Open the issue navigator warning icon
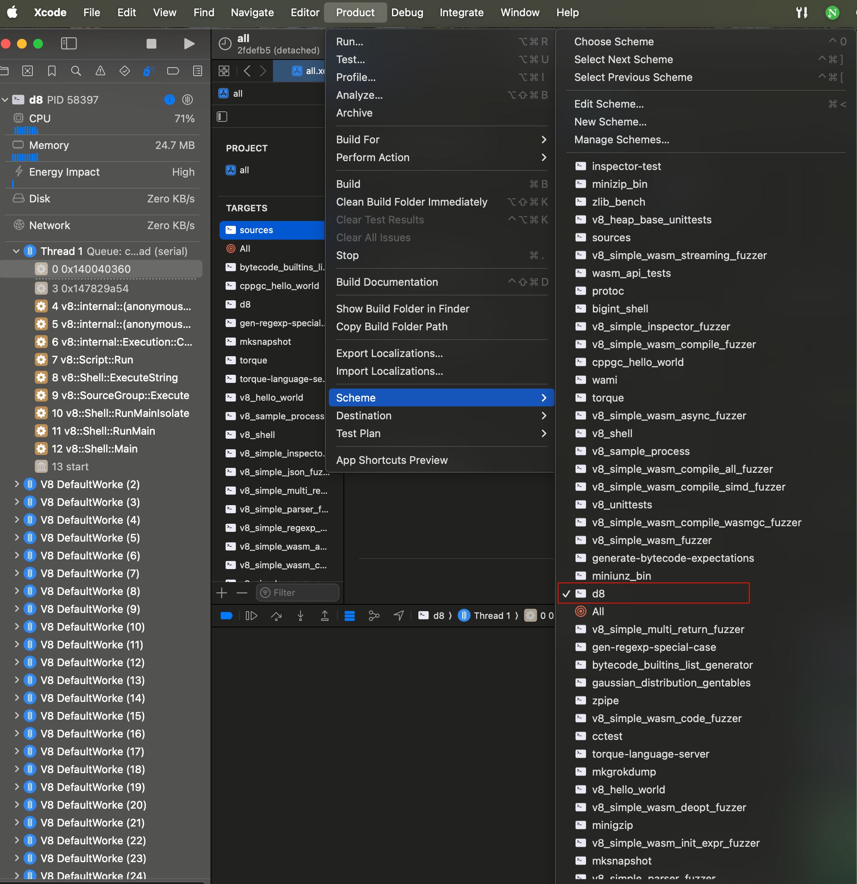 (x=100, y=71)
